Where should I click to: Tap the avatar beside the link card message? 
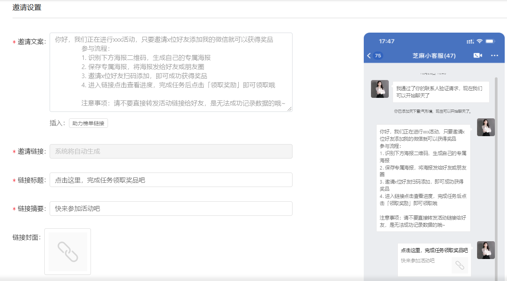point(486,250)
